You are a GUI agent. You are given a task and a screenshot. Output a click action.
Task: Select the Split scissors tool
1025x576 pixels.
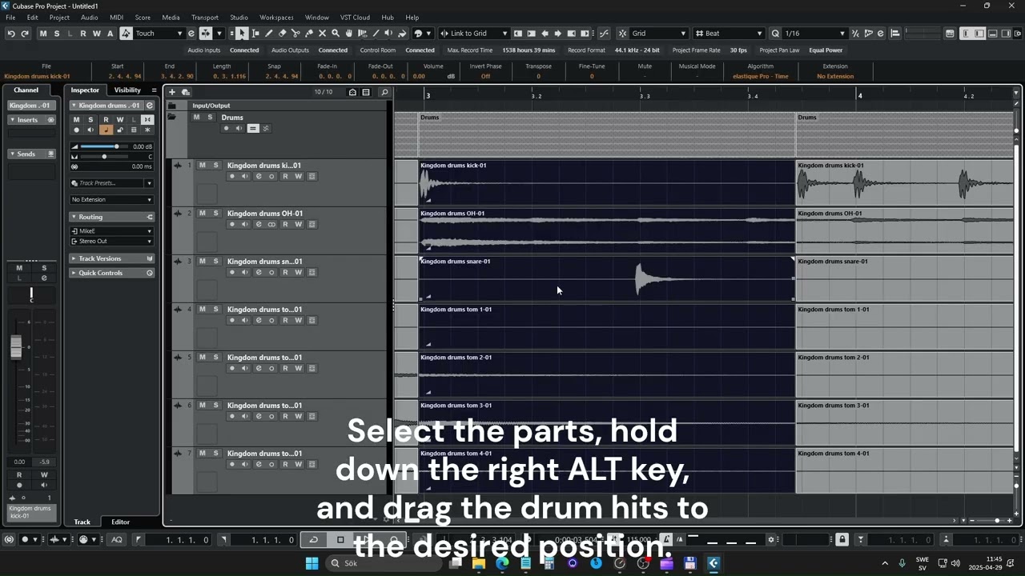pos(295,33)
